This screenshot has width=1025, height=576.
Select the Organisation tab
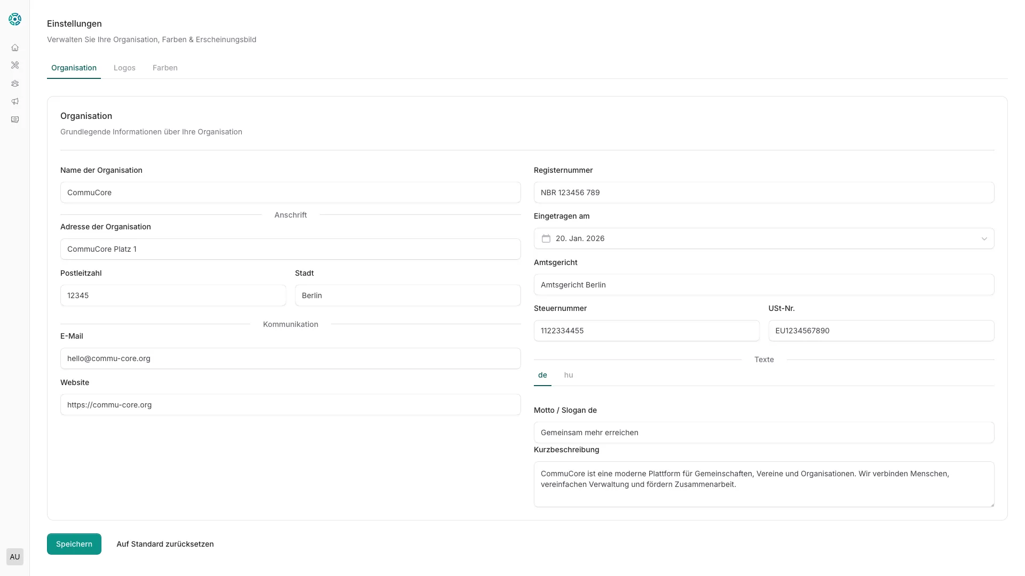pos(74,68)
